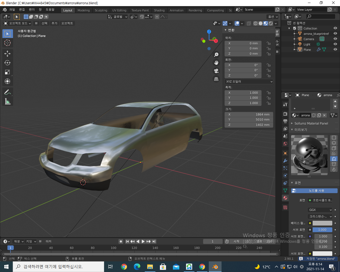Select the Rotate tool in the toolbar
340x272 pixels.
click(x=7, y=63)
